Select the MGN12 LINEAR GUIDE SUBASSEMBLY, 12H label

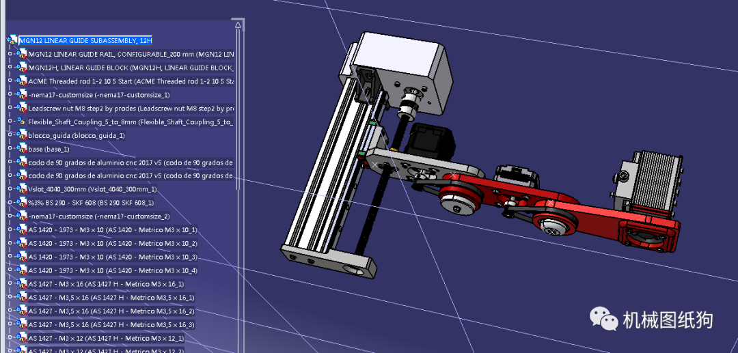85,40
